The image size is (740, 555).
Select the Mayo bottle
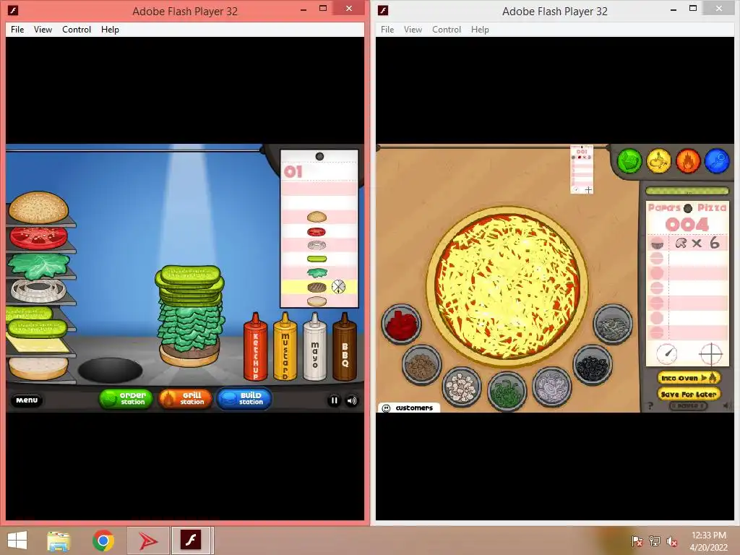[315, 346]
